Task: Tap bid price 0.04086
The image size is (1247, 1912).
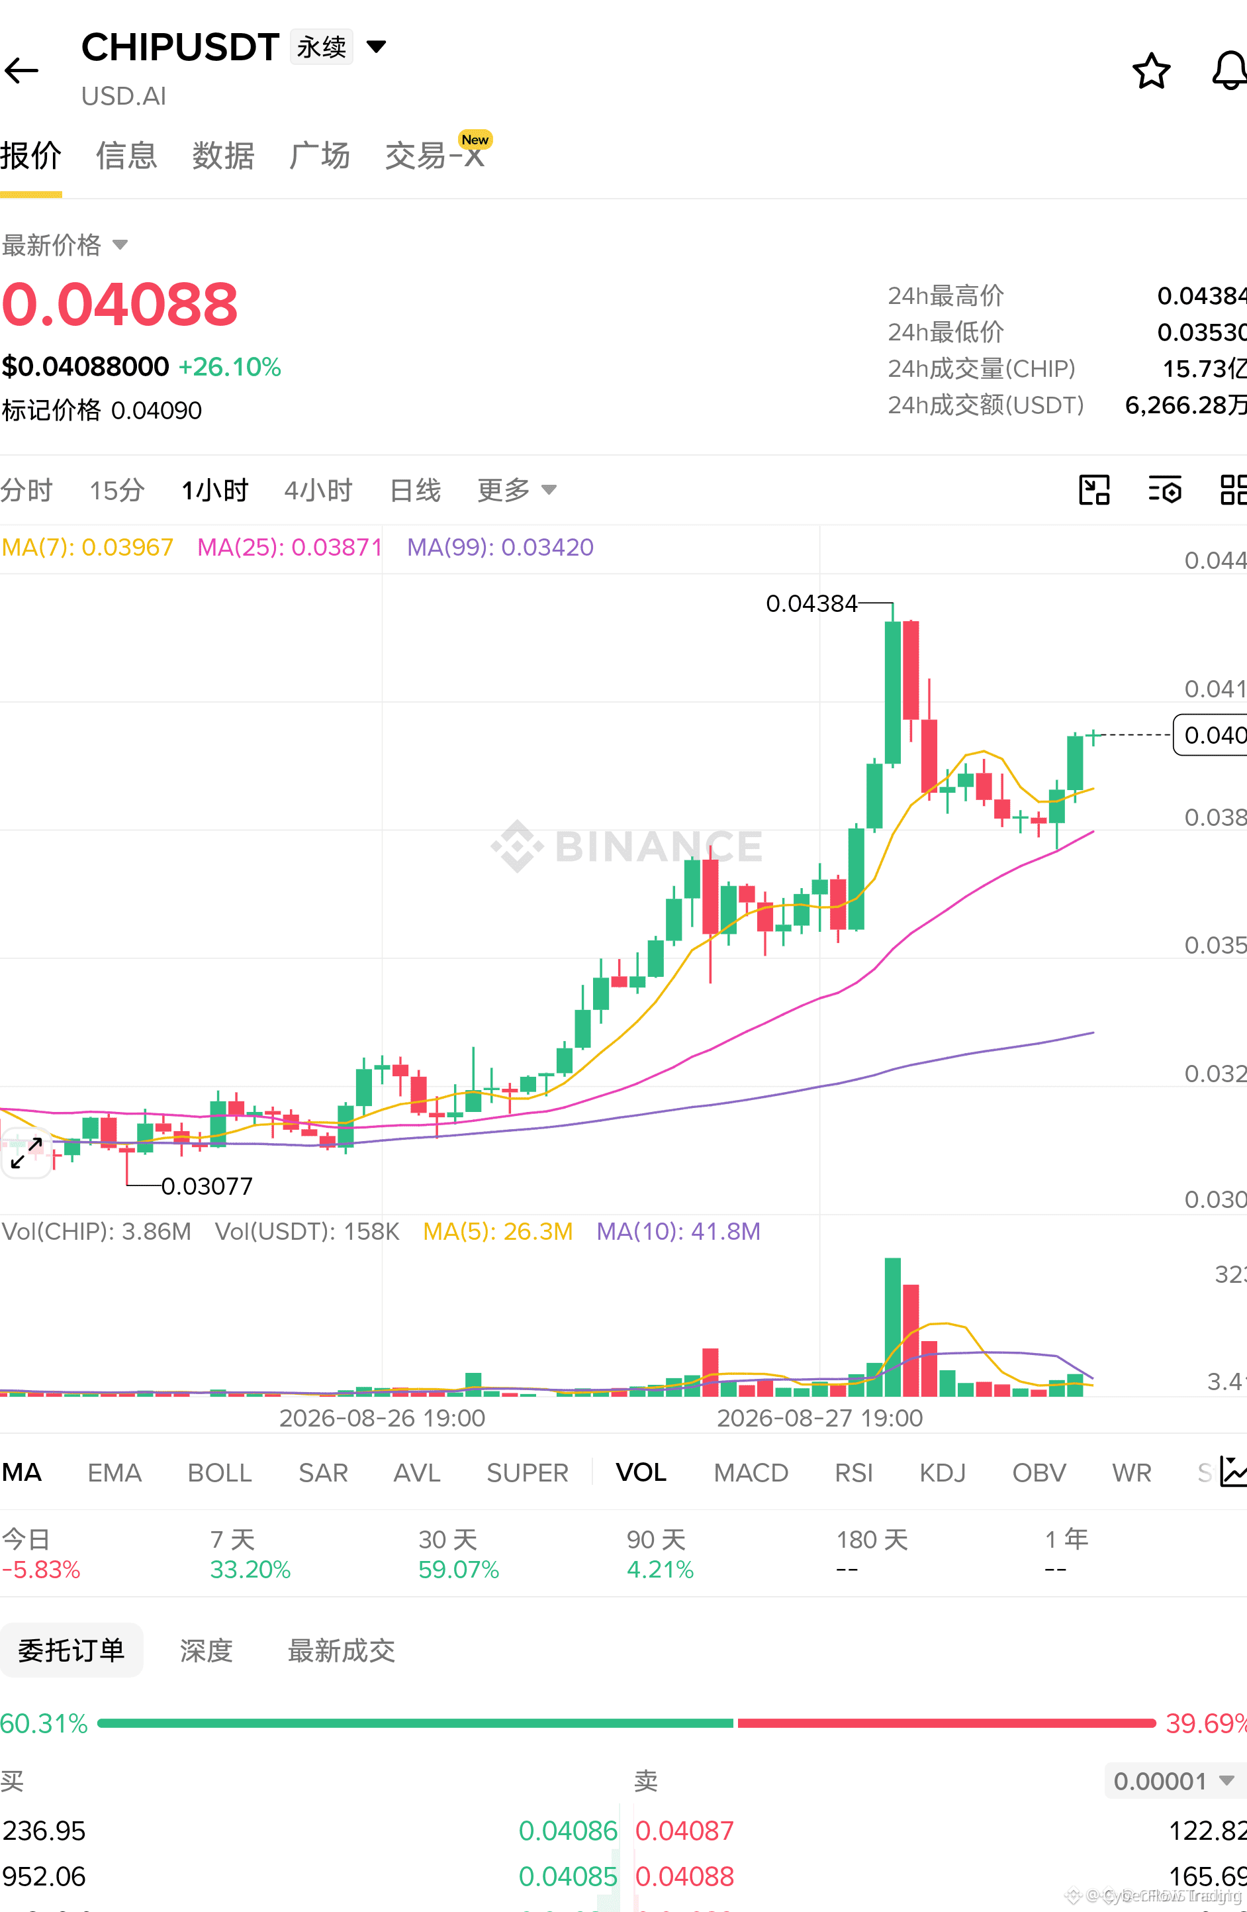Action: pyautogui.click(x=568, y=1831)
